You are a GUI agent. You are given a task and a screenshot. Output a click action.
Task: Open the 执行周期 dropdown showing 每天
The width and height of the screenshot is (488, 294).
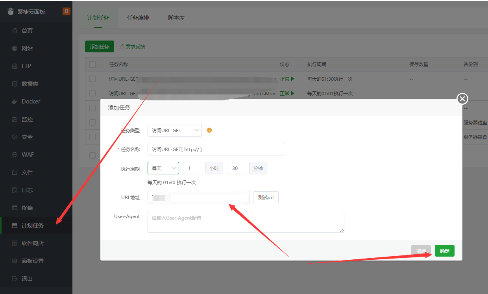click(163, 168)
